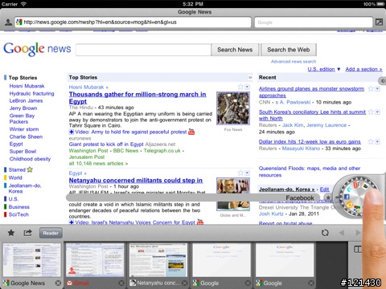Select the Google icon on the dial

pos(357,209)
